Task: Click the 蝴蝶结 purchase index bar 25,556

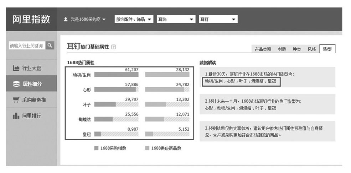Action: click(x=117, y=119)
